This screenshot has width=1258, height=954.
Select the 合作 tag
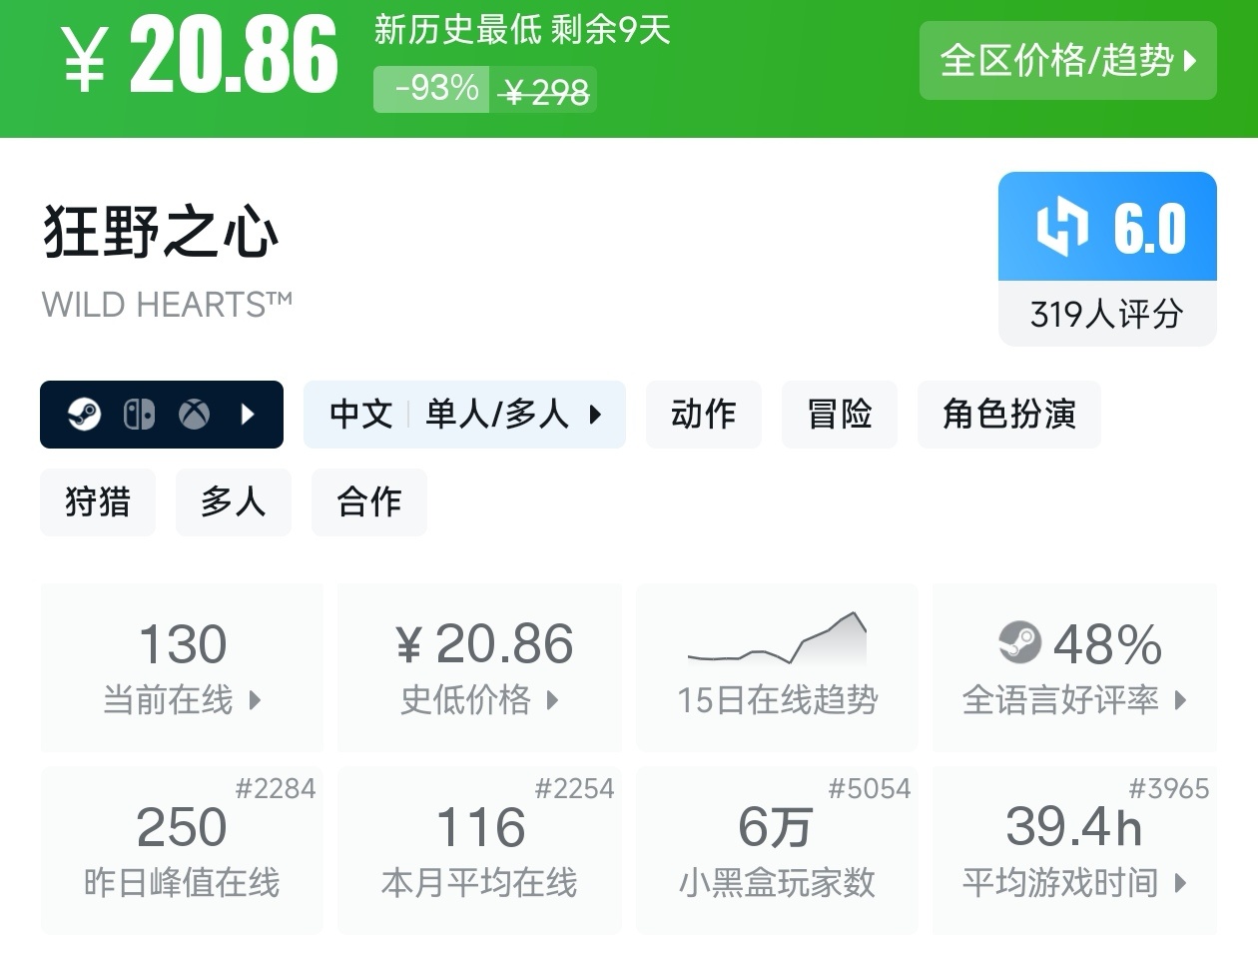click(369, 501)
